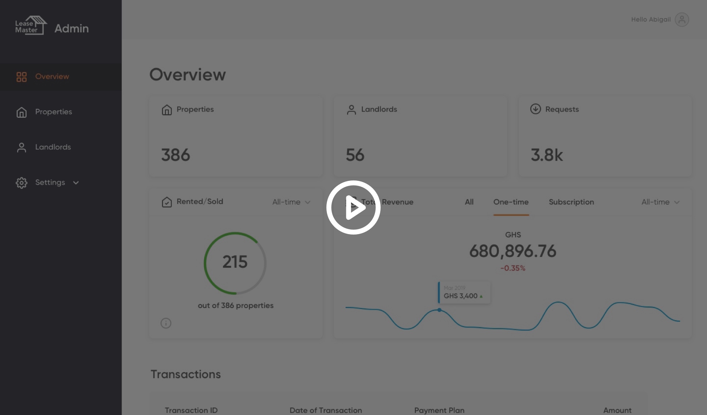Click the Properties house icon in the sidebar
The image size is (707, 415).
tap(22, 112)
